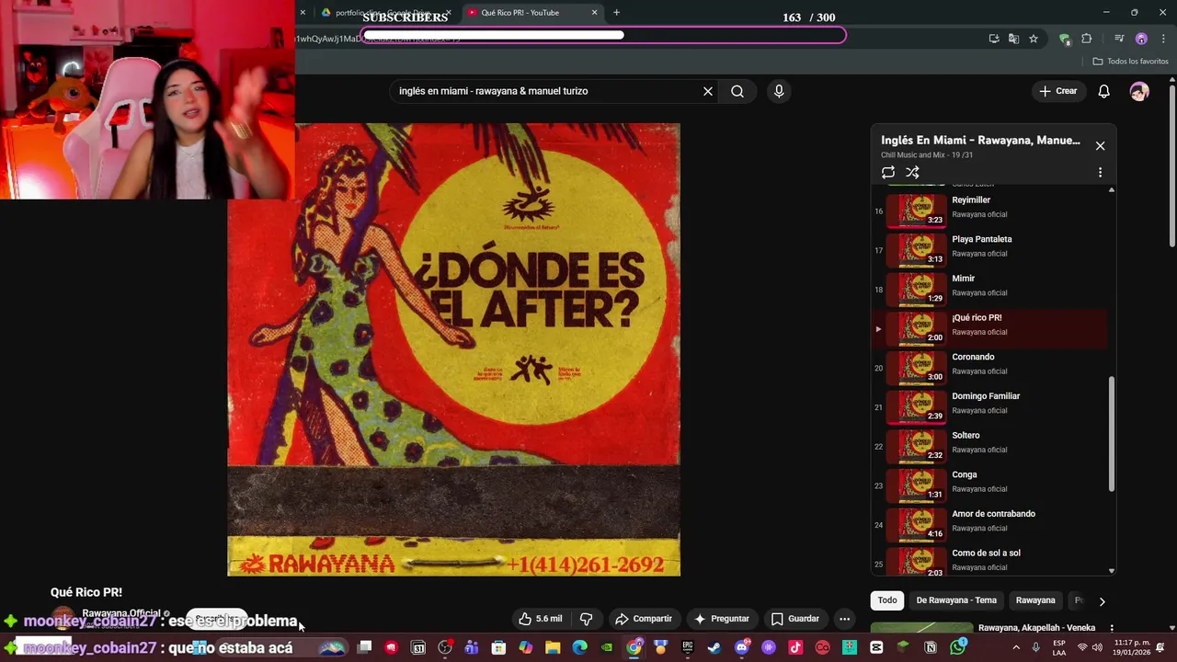Open Microsoft Edge from taskbar

[579, 648]
